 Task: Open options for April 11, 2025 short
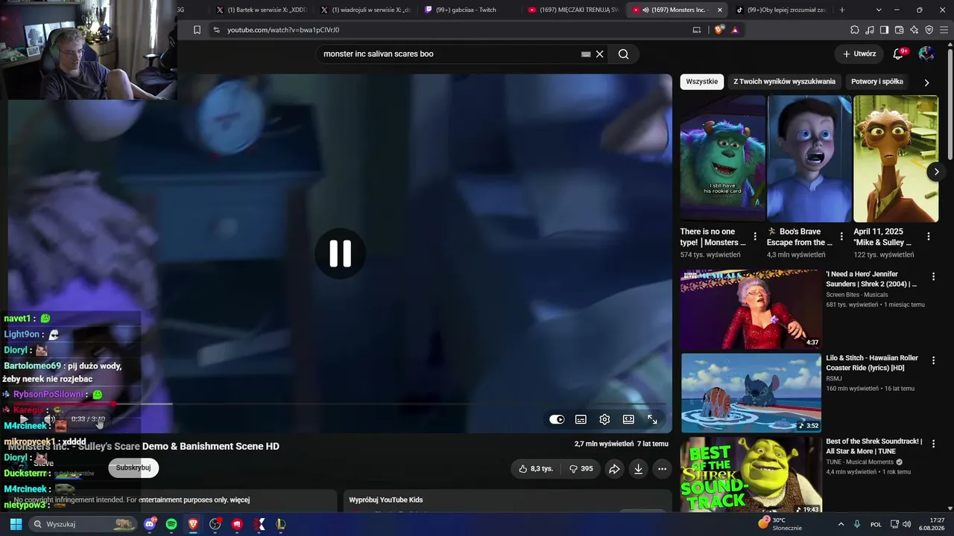pyautogui.click(x=928, y=237)
